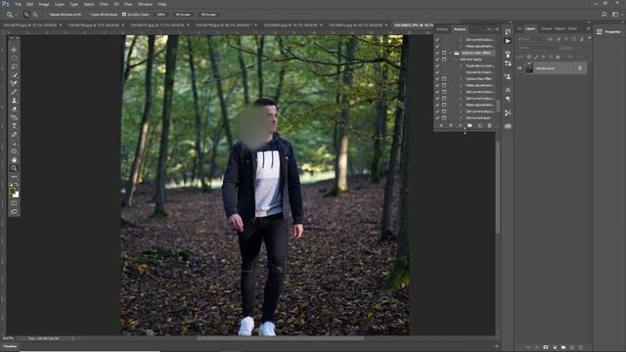The height and width of the screenshot is (352, 626).
Task: Click the zoom percentage field in status bar
Action: [x=8, y=338]
